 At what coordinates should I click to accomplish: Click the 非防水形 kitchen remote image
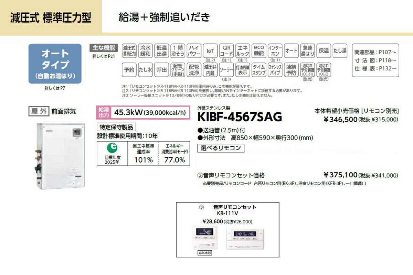pyautogui.click(x=204, y=237)
